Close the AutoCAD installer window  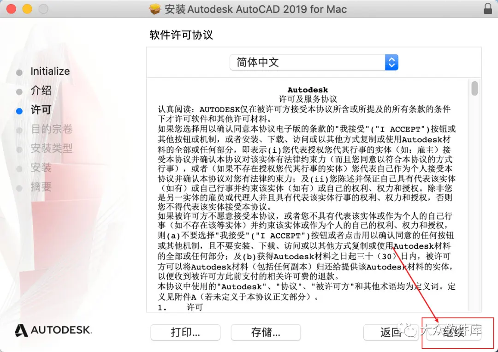click(11, 9)
